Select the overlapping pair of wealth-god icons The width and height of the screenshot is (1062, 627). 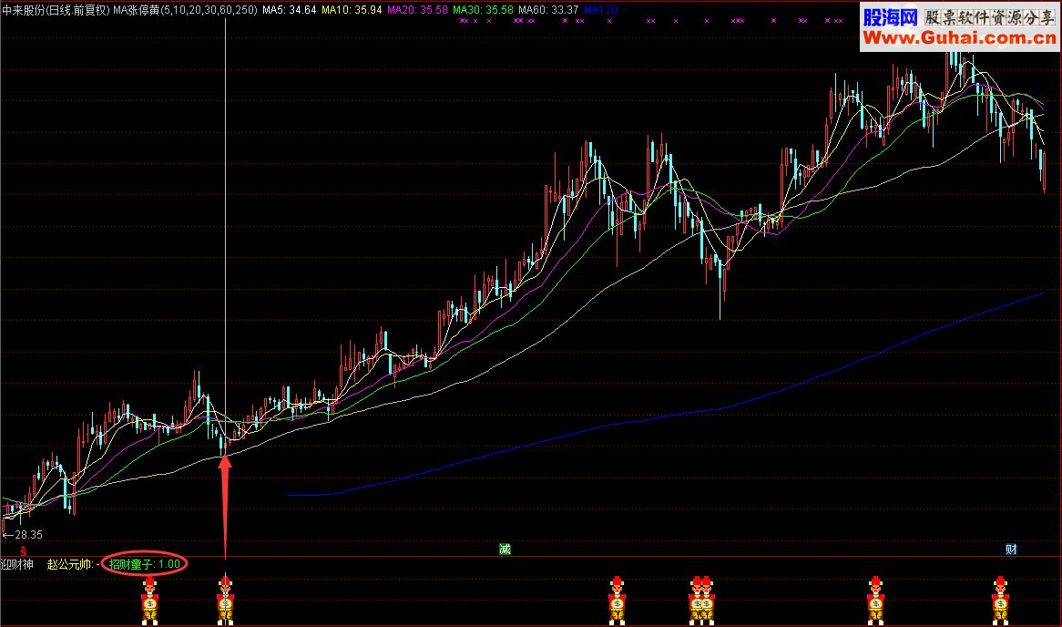coord(701,601)
